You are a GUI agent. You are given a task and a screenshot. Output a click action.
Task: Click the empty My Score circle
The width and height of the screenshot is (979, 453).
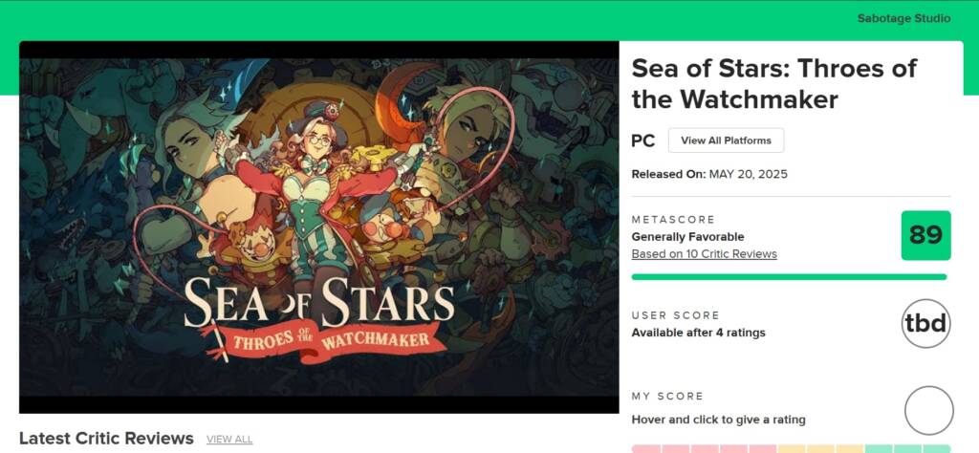[x=928, y=410]
